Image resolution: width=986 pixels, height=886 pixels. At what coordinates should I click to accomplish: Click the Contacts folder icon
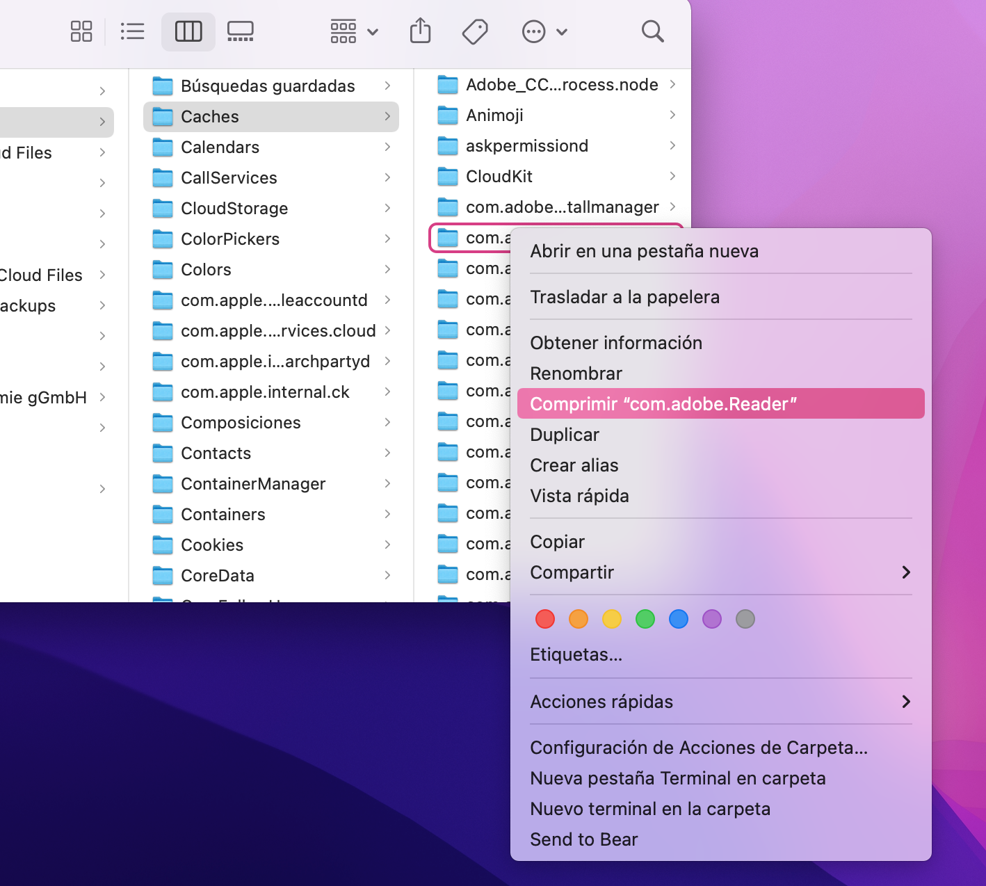click(x=163, y=453)
